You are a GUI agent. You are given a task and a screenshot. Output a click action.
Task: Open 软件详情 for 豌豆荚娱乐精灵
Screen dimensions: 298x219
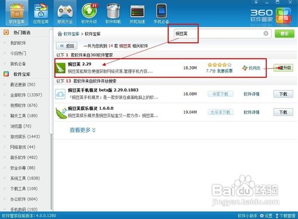tap(252, 112)
